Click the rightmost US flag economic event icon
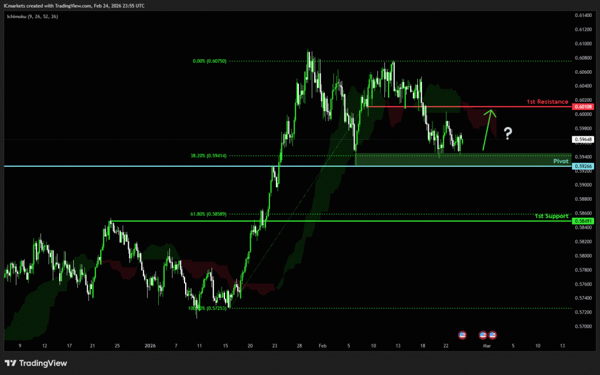 [492, 335]
